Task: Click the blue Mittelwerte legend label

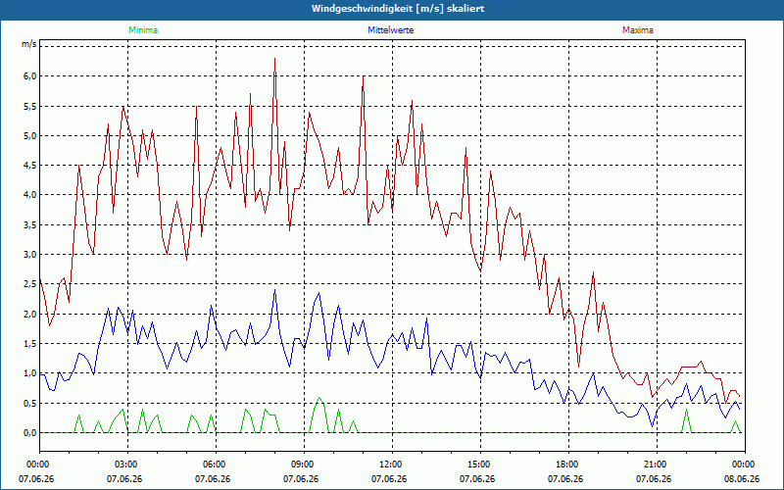Action: point(390,30)
